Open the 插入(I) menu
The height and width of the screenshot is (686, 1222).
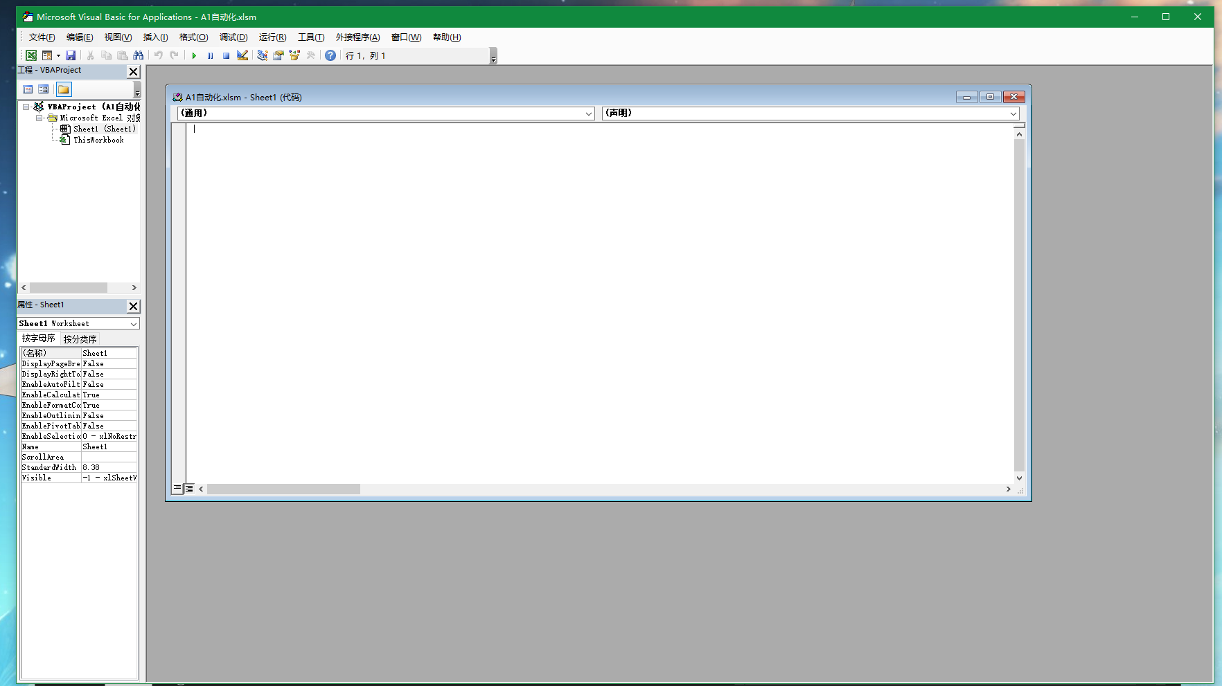(x=155, y=37)
